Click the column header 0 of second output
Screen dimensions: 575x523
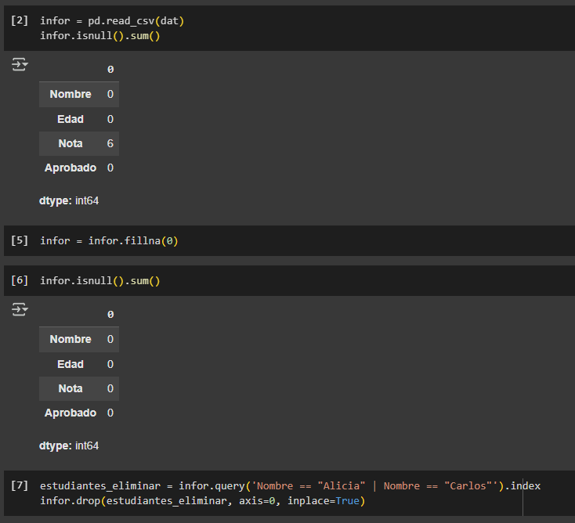coord(110,315)
